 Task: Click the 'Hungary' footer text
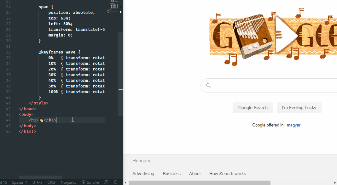[141, 161]
